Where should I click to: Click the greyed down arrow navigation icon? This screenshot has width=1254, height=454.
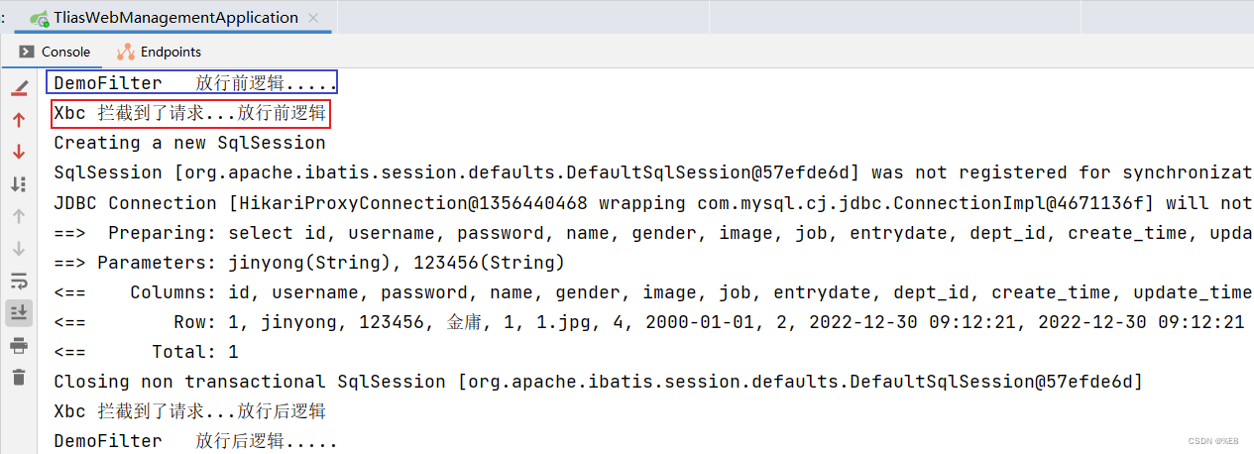point(19,248)
